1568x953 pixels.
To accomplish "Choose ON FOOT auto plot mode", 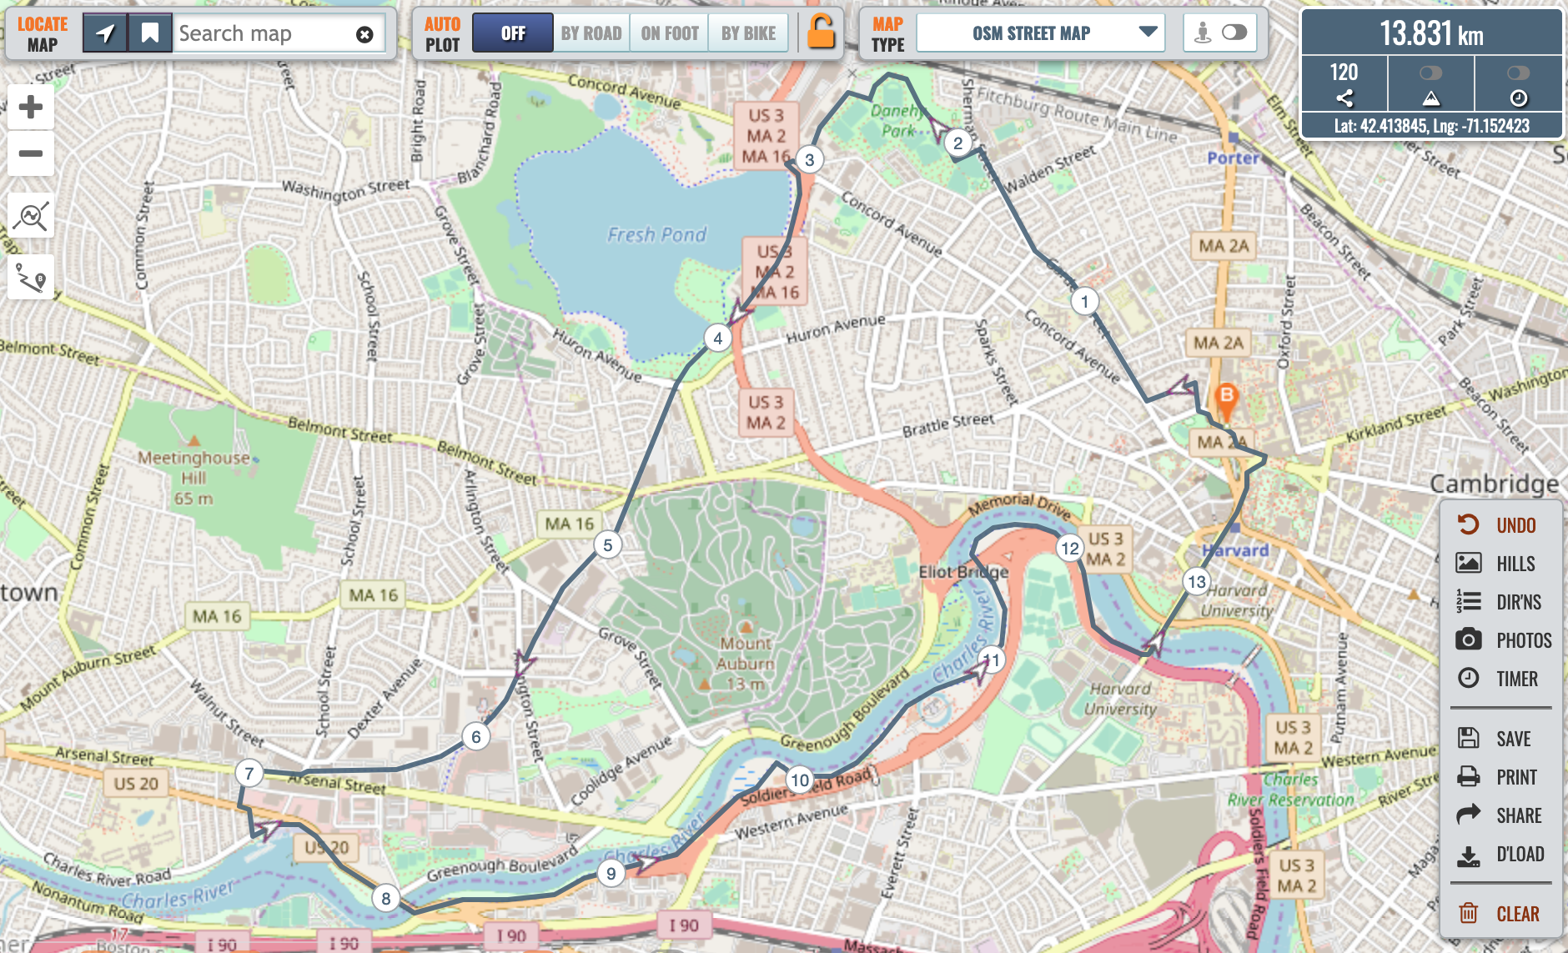I will click(x=669, y=33).
